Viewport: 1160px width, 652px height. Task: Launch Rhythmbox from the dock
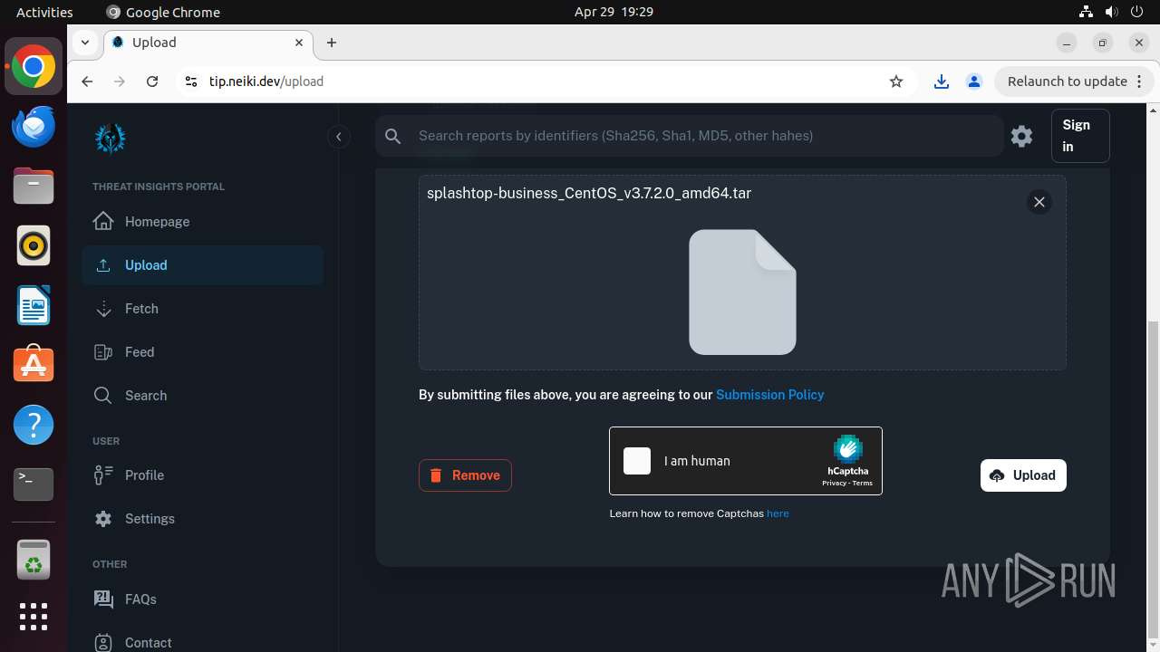click(x=34, y=246)
